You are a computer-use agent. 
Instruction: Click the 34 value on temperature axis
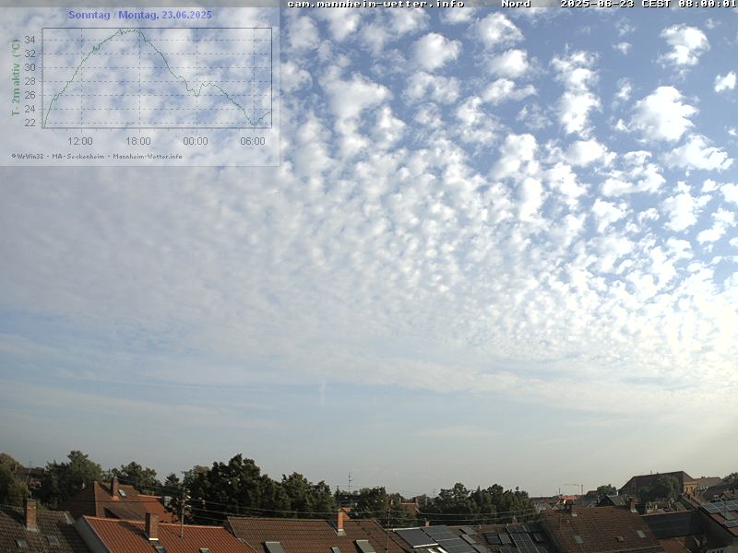tap(30, 40)
